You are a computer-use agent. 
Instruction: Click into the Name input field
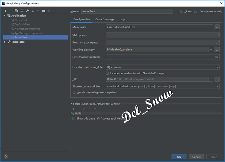click(x=127, y=12)
